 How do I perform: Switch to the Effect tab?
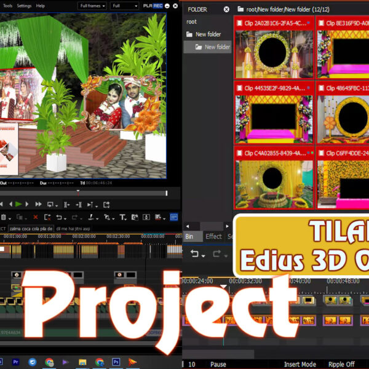click(x=213, y=236)
